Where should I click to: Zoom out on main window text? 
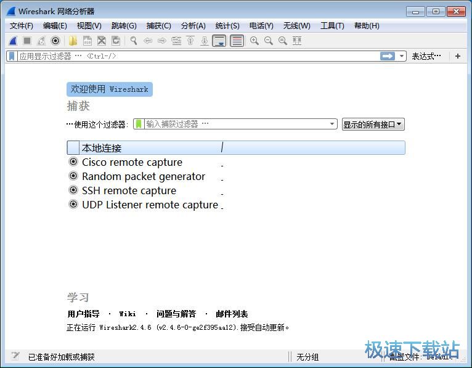click(x=269, y=41)
